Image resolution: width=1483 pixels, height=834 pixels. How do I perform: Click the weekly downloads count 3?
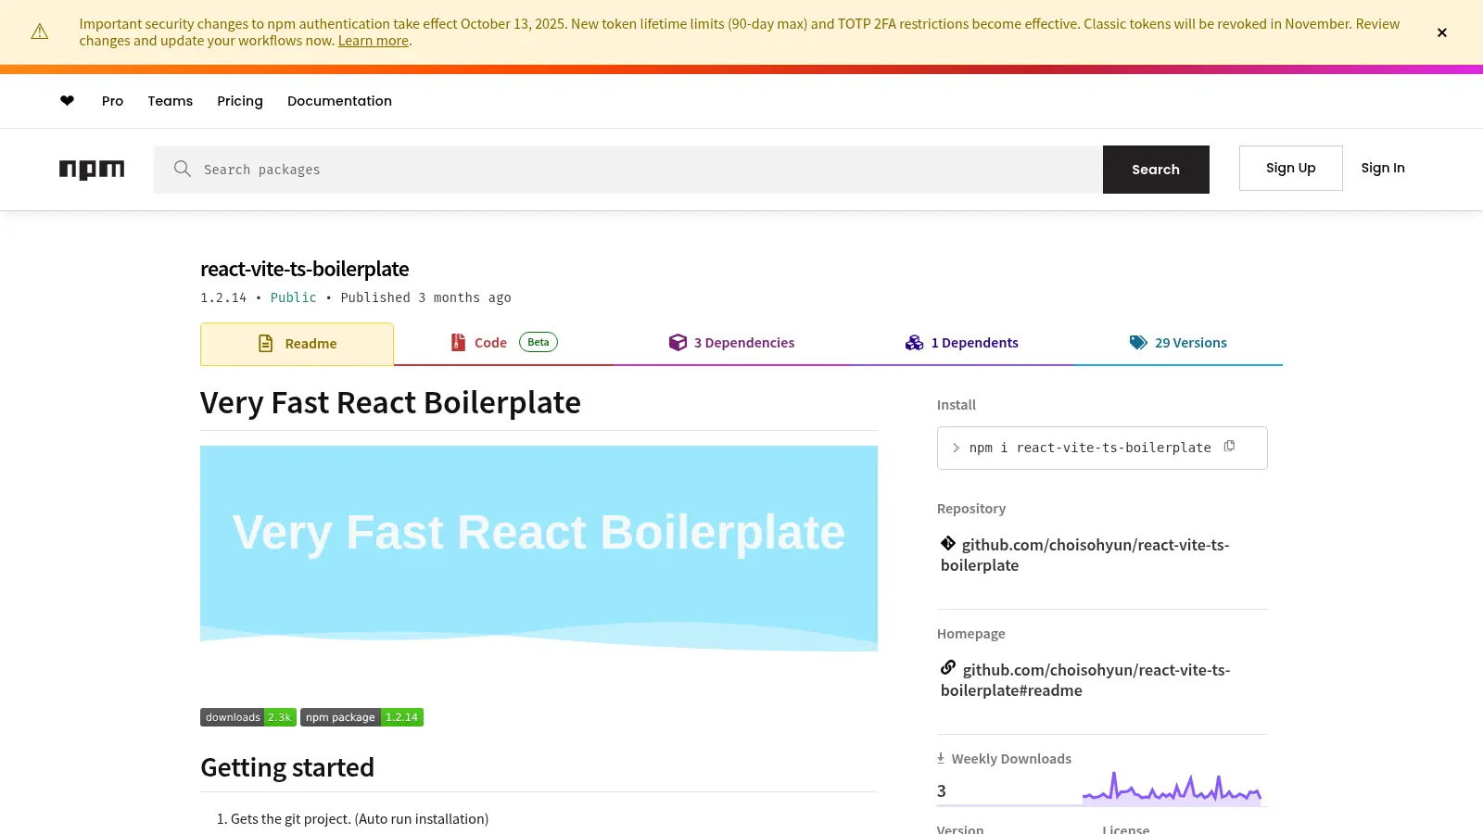(x=942, y=790)
